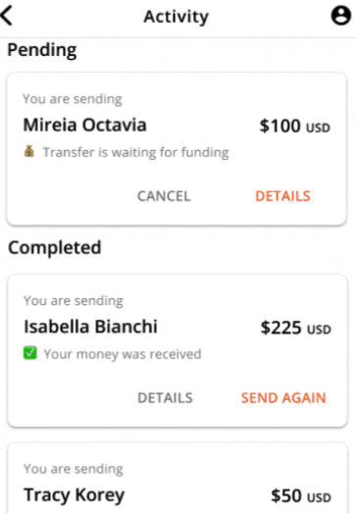Open the Tracy Korey transfer card

[x=178, y=478]
